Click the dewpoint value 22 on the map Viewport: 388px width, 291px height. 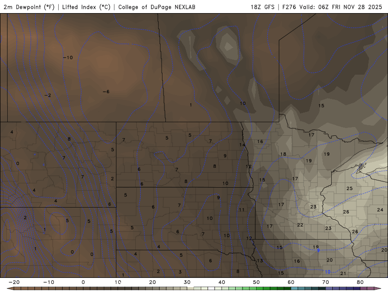[300, 225]
